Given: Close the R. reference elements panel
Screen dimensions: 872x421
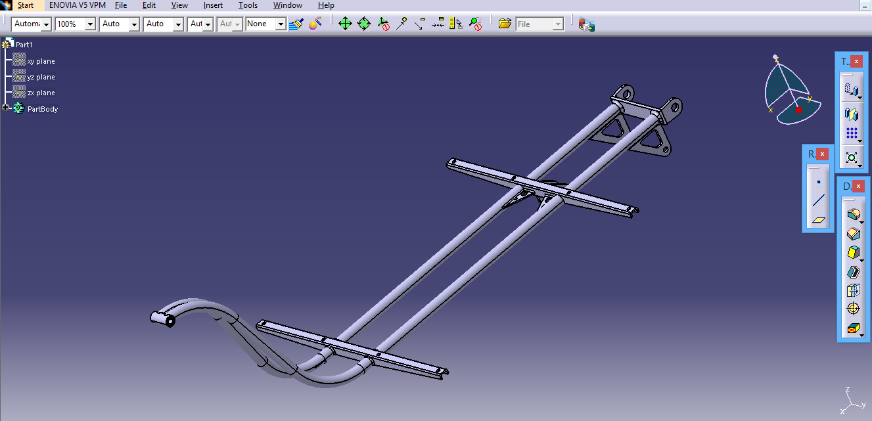Looking at the screenshot, I should [x=823, y=154].
